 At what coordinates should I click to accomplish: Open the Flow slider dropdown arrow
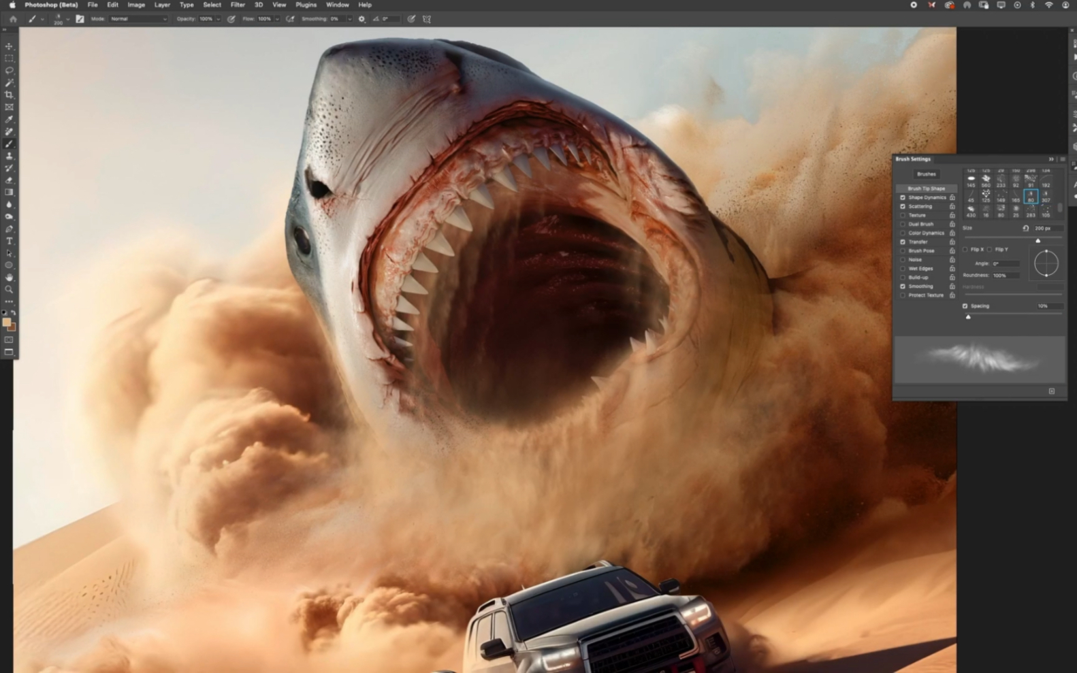click(276, 19)
